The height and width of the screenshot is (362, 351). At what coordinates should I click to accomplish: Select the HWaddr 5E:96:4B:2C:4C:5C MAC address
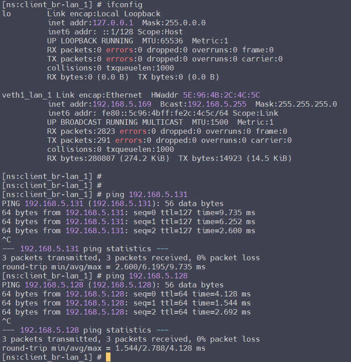[221, 95]
